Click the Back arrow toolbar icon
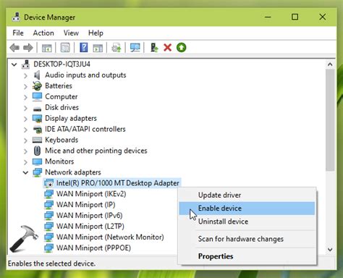The height and width of the screenshot is (278, 343). point(14,48)
